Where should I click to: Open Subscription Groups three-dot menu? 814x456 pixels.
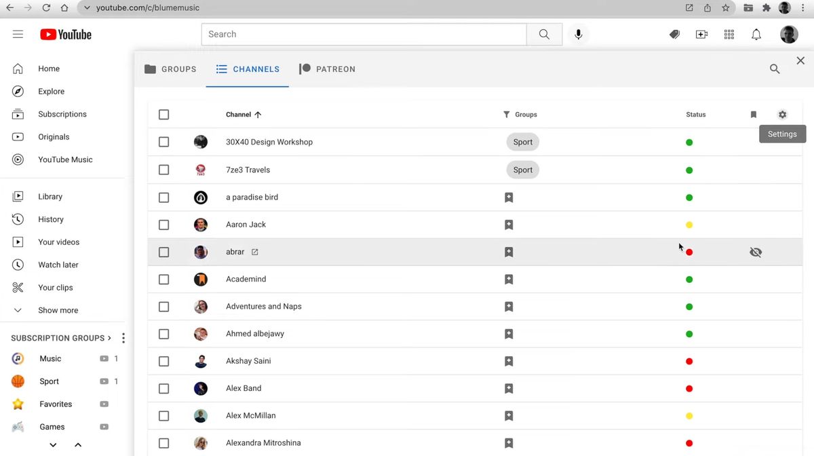click(123, 338)
